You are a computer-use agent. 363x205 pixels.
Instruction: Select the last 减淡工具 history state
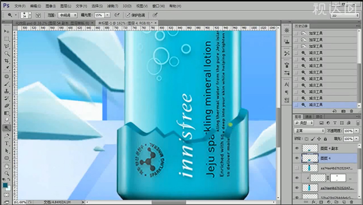click(x=325, y=105)
